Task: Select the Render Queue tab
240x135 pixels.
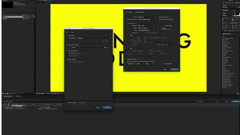Action: click(7, 96)
